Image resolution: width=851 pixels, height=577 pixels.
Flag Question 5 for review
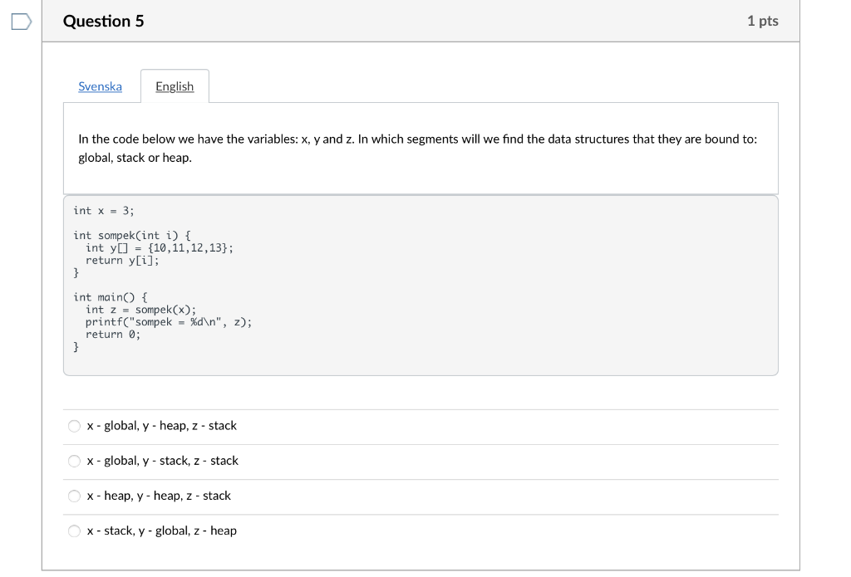tap(22, 22)
